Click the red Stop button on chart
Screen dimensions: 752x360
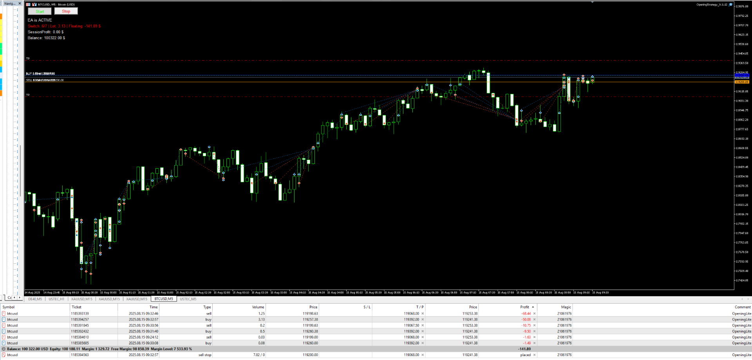point(66,11)
